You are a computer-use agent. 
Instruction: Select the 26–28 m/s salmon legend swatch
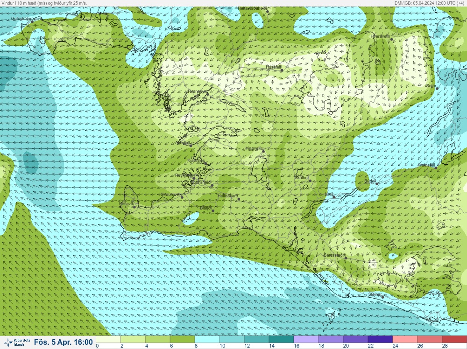(x=430, y=340)
